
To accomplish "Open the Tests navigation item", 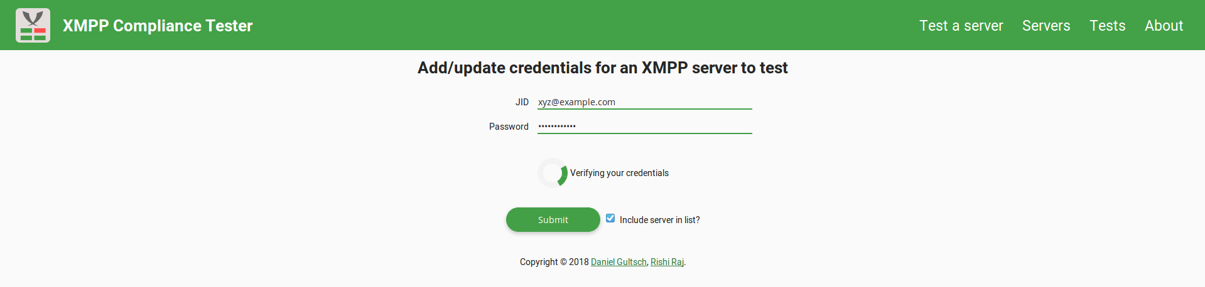I will tap(1107, 26).
